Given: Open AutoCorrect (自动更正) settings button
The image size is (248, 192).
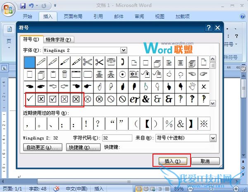Looking at the screenshot, I should point(43,147).
